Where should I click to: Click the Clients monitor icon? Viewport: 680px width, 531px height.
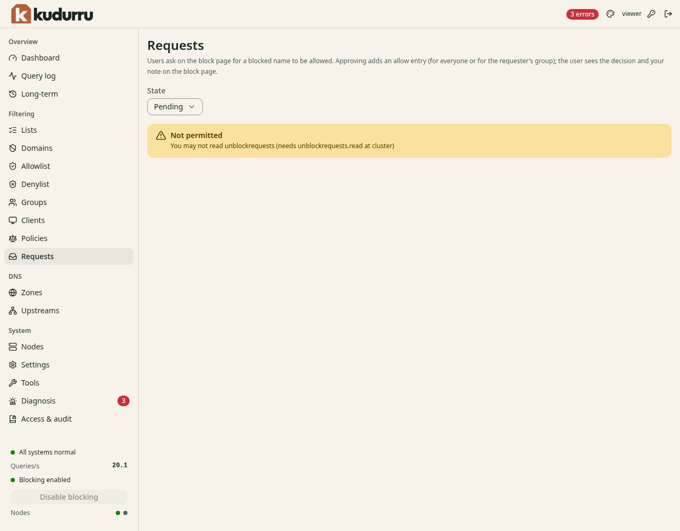coord(13,220)
